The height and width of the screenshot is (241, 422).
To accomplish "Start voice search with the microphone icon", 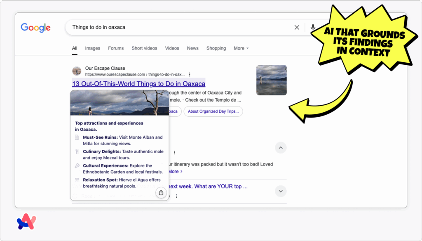I will pyautogui.click(x=313, y=27).
